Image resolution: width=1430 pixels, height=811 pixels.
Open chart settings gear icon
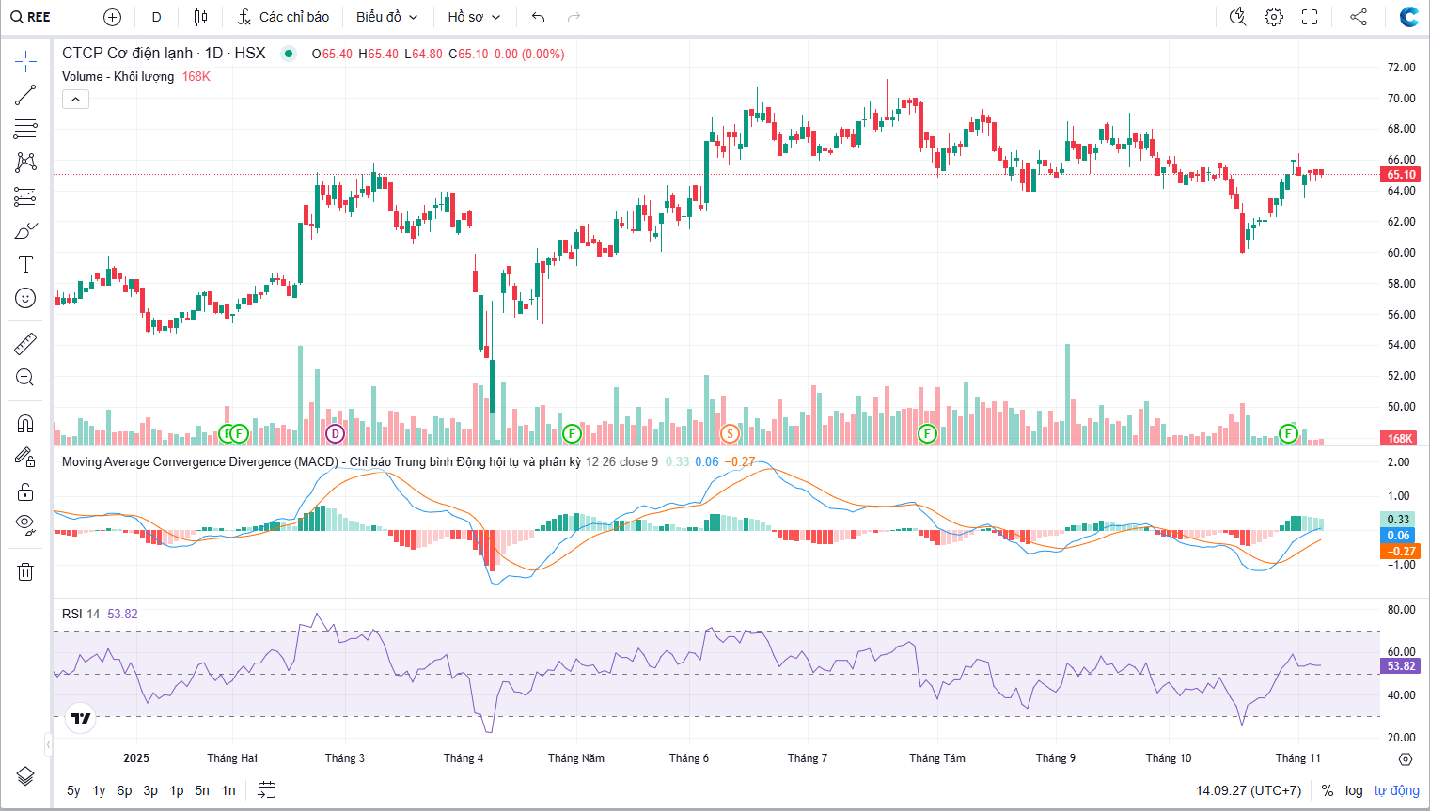(x=1274, y=17)
